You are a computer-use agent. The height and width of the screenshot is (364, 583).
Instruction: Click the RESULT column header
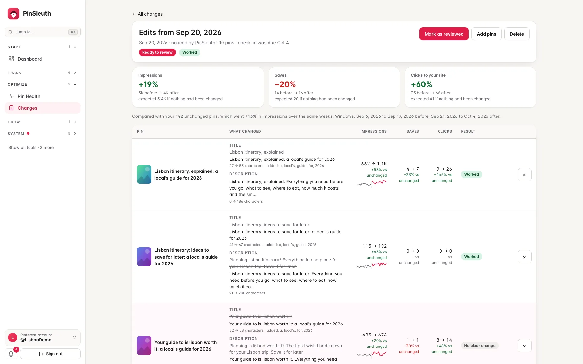coord(468,132)
